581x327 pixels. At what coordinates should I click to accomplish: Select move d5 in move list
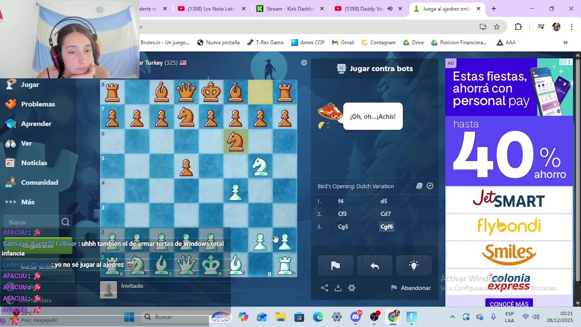(x=384, y=201)
